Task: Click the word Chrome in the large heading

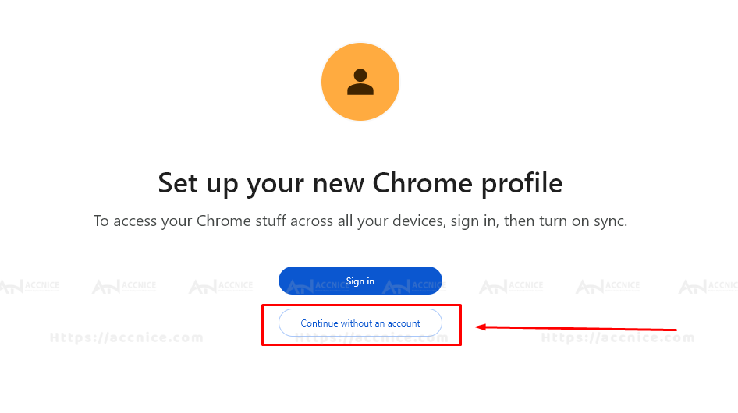Action: click(422, 183)
